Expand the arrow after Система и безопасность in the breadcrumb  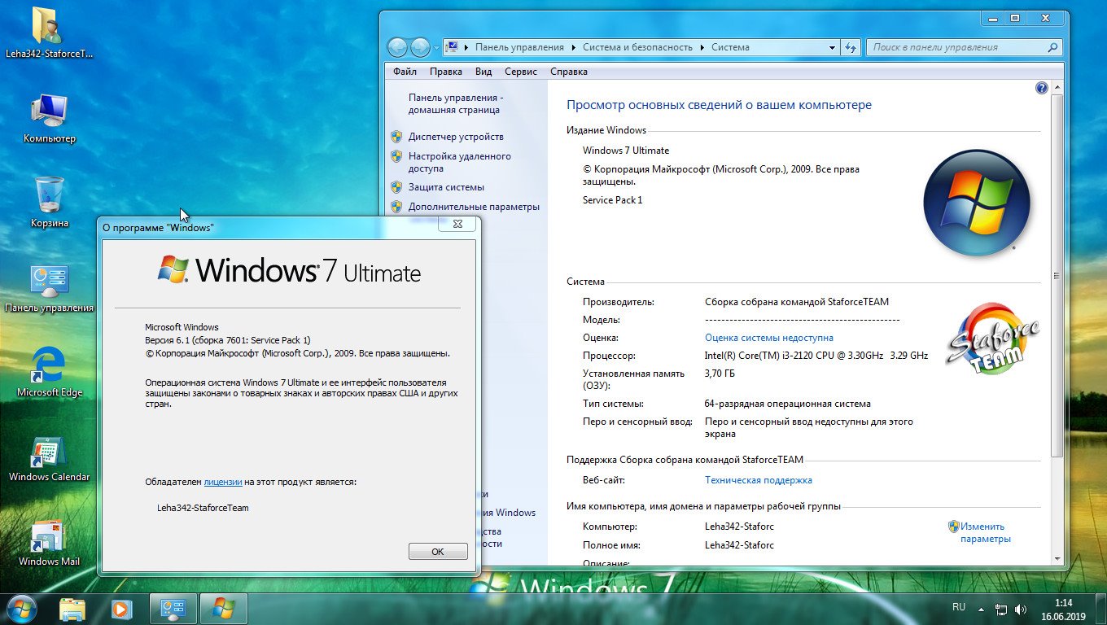pos(702,47)
